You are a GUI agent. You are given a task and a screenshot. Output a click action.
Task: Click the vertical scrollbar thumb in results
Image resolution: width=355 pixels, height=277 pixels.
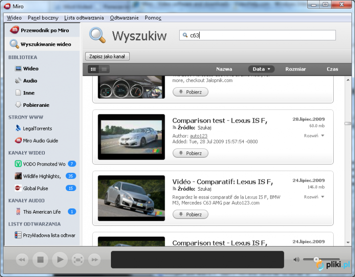348,124
